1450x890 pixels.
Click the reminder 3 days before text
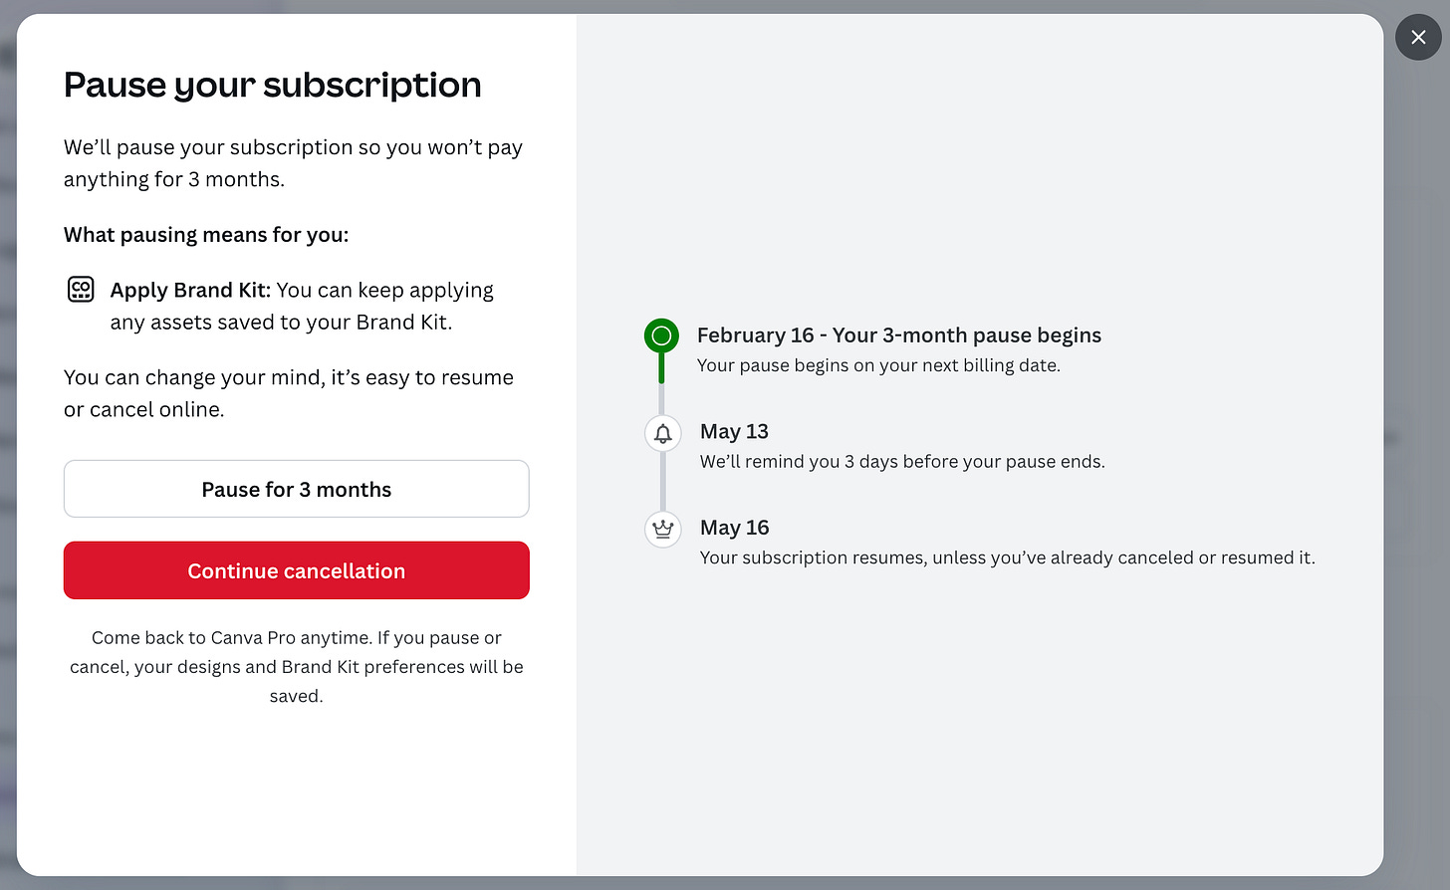pos(902,461)
